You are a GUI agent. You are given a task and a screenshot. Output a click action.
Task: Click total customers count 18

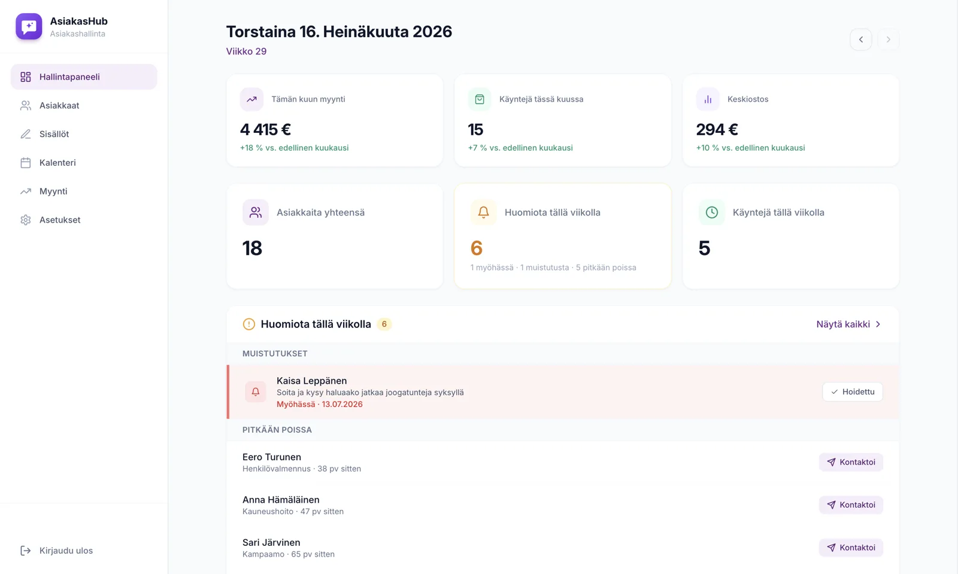(x=252, y=248)
